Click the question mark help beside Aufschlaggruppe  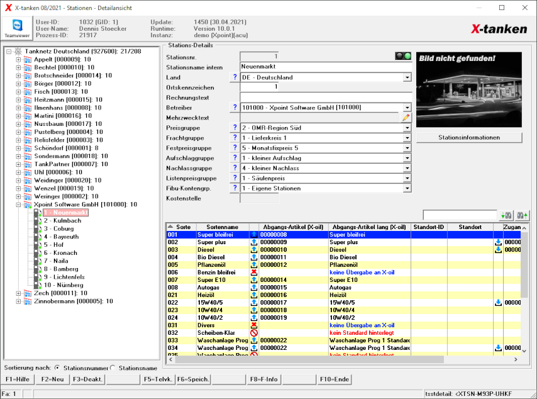coord(235,158)
